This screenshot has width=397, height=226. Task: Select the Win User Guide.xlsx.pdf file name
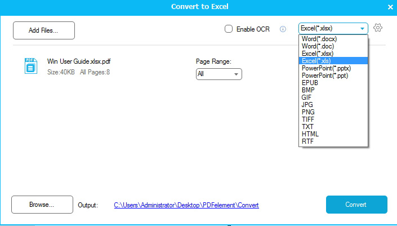(x=79, y=61)
